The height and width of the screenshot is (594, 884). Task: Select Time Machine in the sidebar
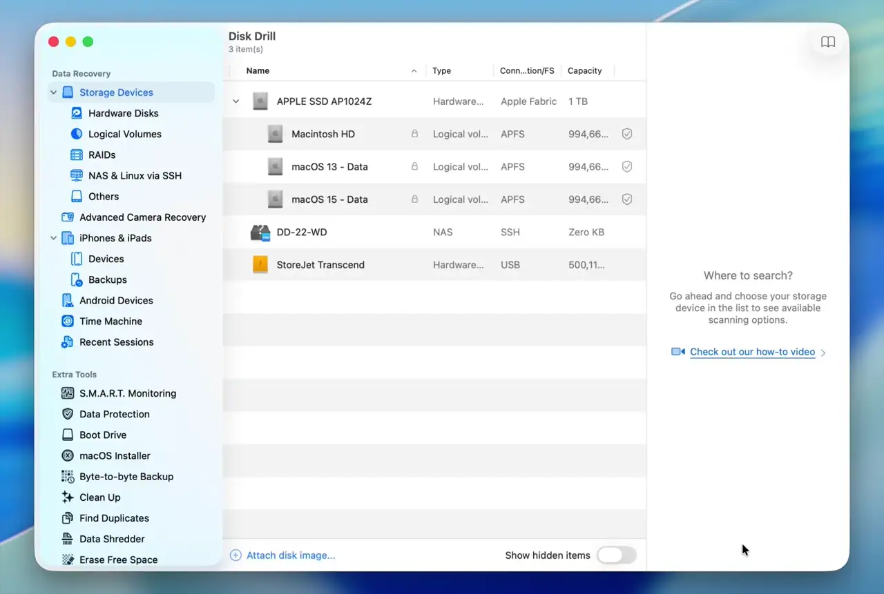click(x=109, y=321)
